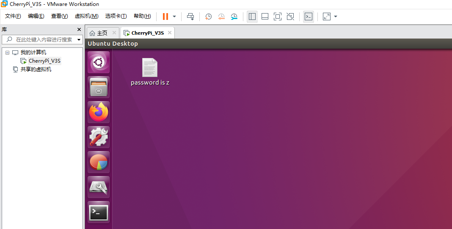This screenshot has height=229, width=452.
Task: Expand the library search dropdown arrow
Action: pos(79,40)
